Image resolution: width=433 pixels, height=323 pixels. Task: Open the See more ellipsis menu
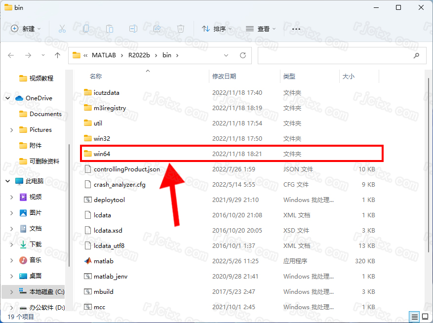tap(296, 29)
